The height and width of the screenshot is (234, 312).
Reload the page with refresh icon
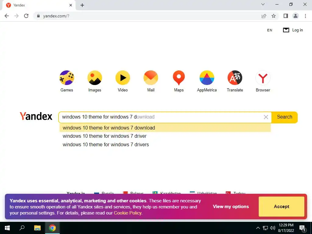(x=26, y=16)
